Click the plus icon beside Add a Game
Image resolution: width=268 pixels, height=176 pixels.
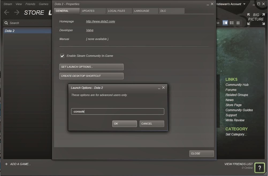(6, 164)
